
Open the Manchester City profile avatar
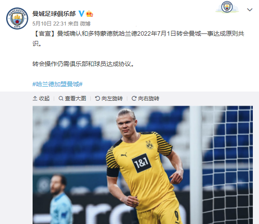point(17,18)
